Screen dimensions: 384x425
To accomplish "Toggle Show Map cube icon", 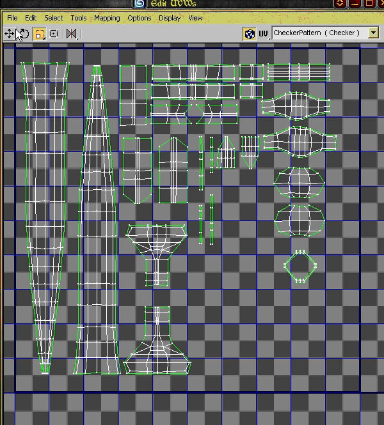I will [250, 34].
